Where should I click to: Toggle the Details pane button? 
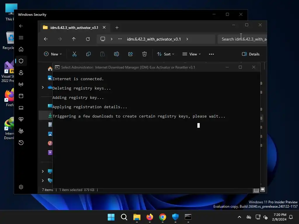coord(251,54)
